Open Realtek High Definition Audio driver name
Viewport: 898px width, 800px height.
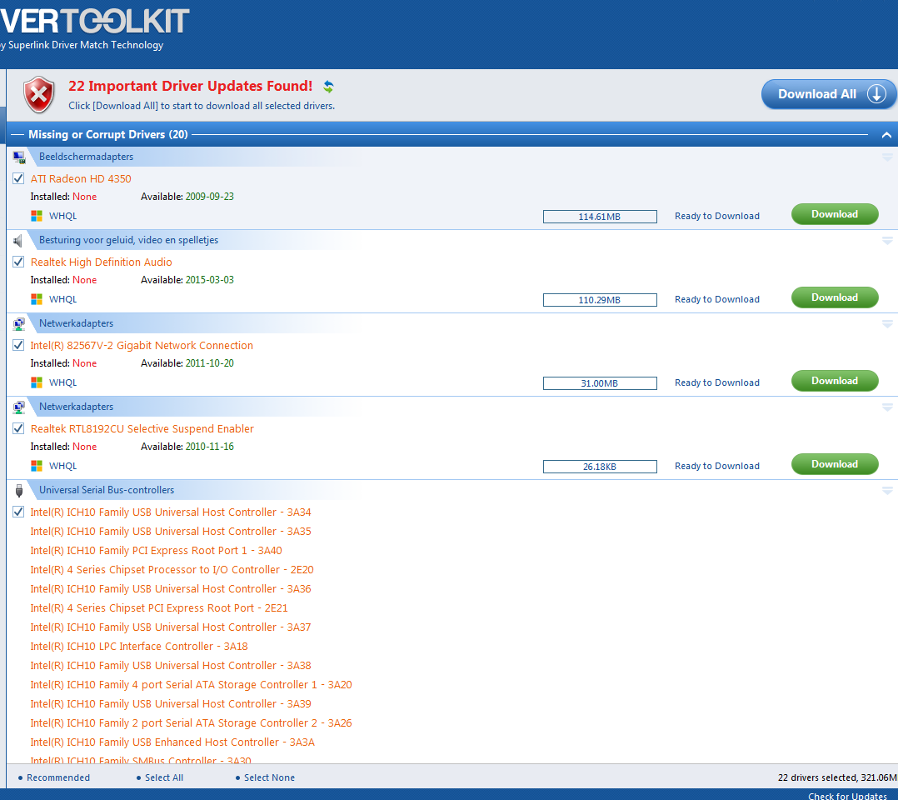point(102,262)
